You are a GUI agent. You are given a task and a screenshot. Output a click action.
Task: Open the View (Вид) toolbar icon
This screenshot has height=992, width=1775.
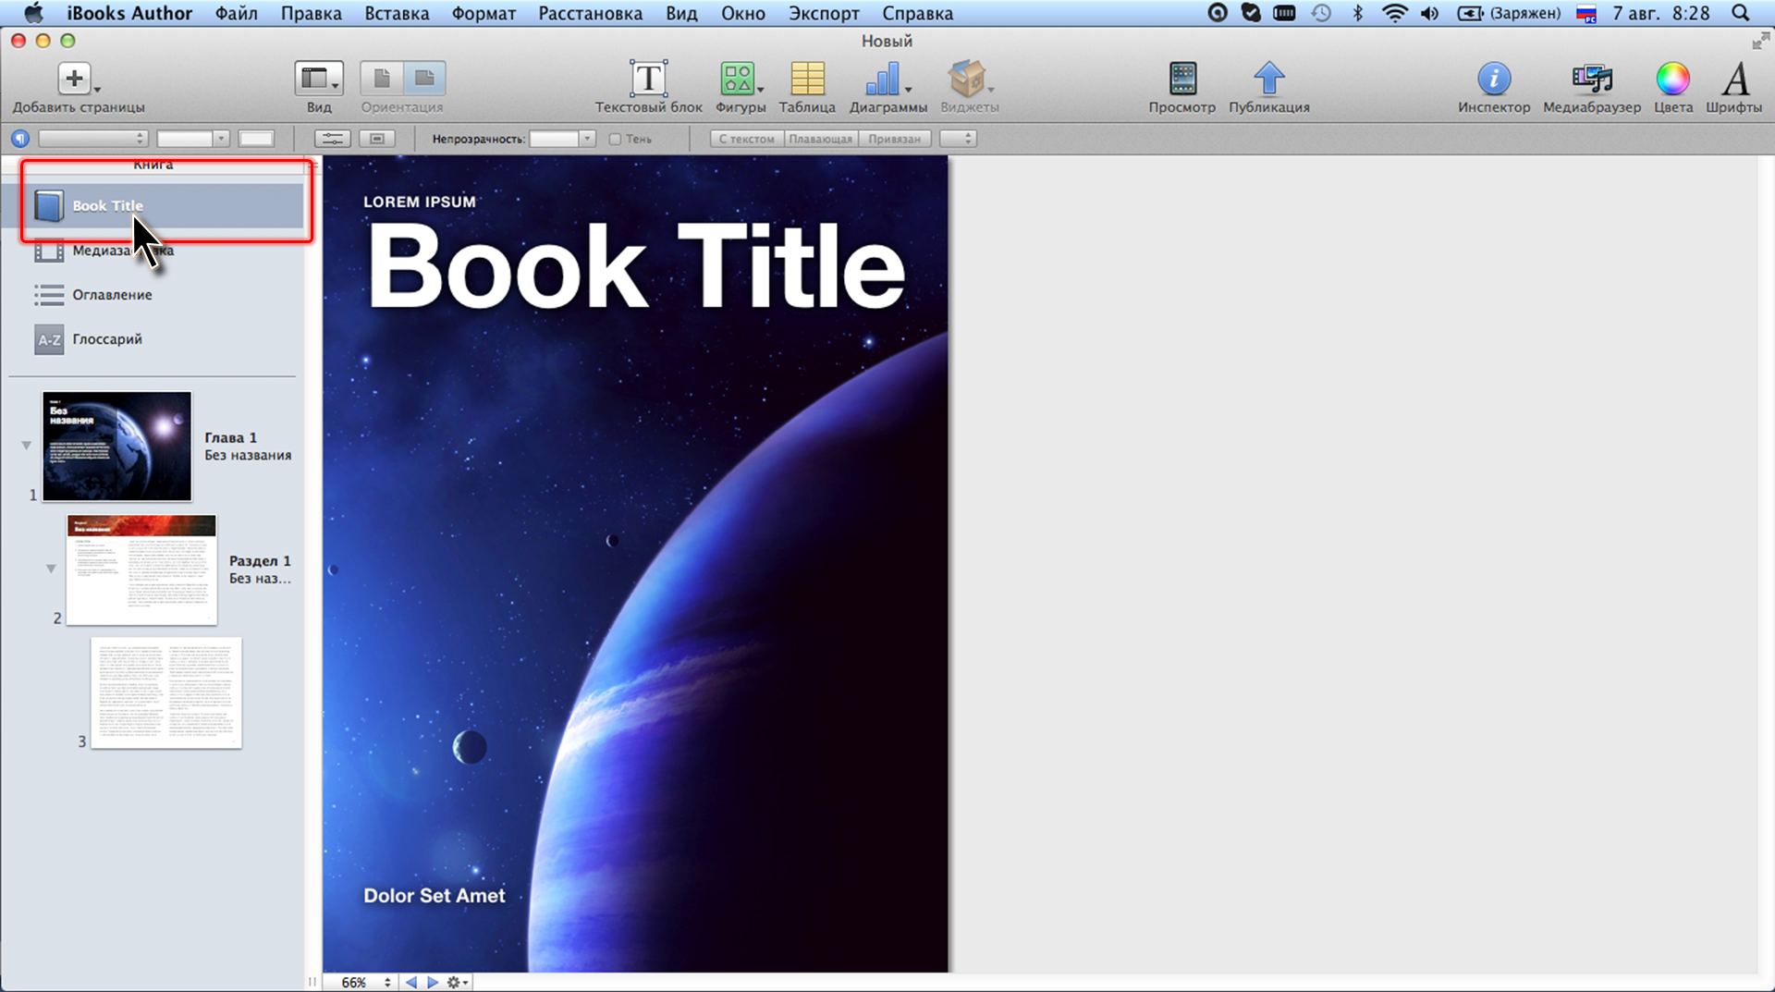click(x=319, y=79)
